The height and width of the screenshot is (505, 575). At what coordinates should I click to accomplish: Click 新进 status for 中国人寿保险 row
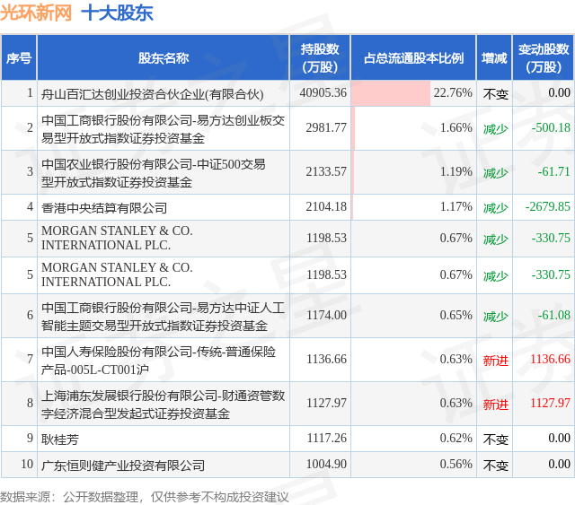coord(495,361)
